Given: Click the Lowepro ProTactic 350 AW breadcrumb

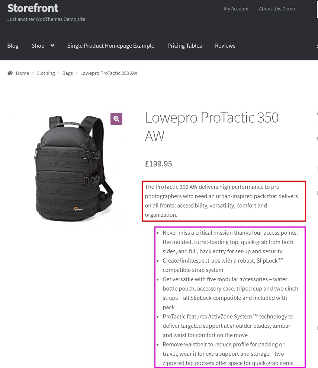Looking at the screenshot, I should point(109,73).
